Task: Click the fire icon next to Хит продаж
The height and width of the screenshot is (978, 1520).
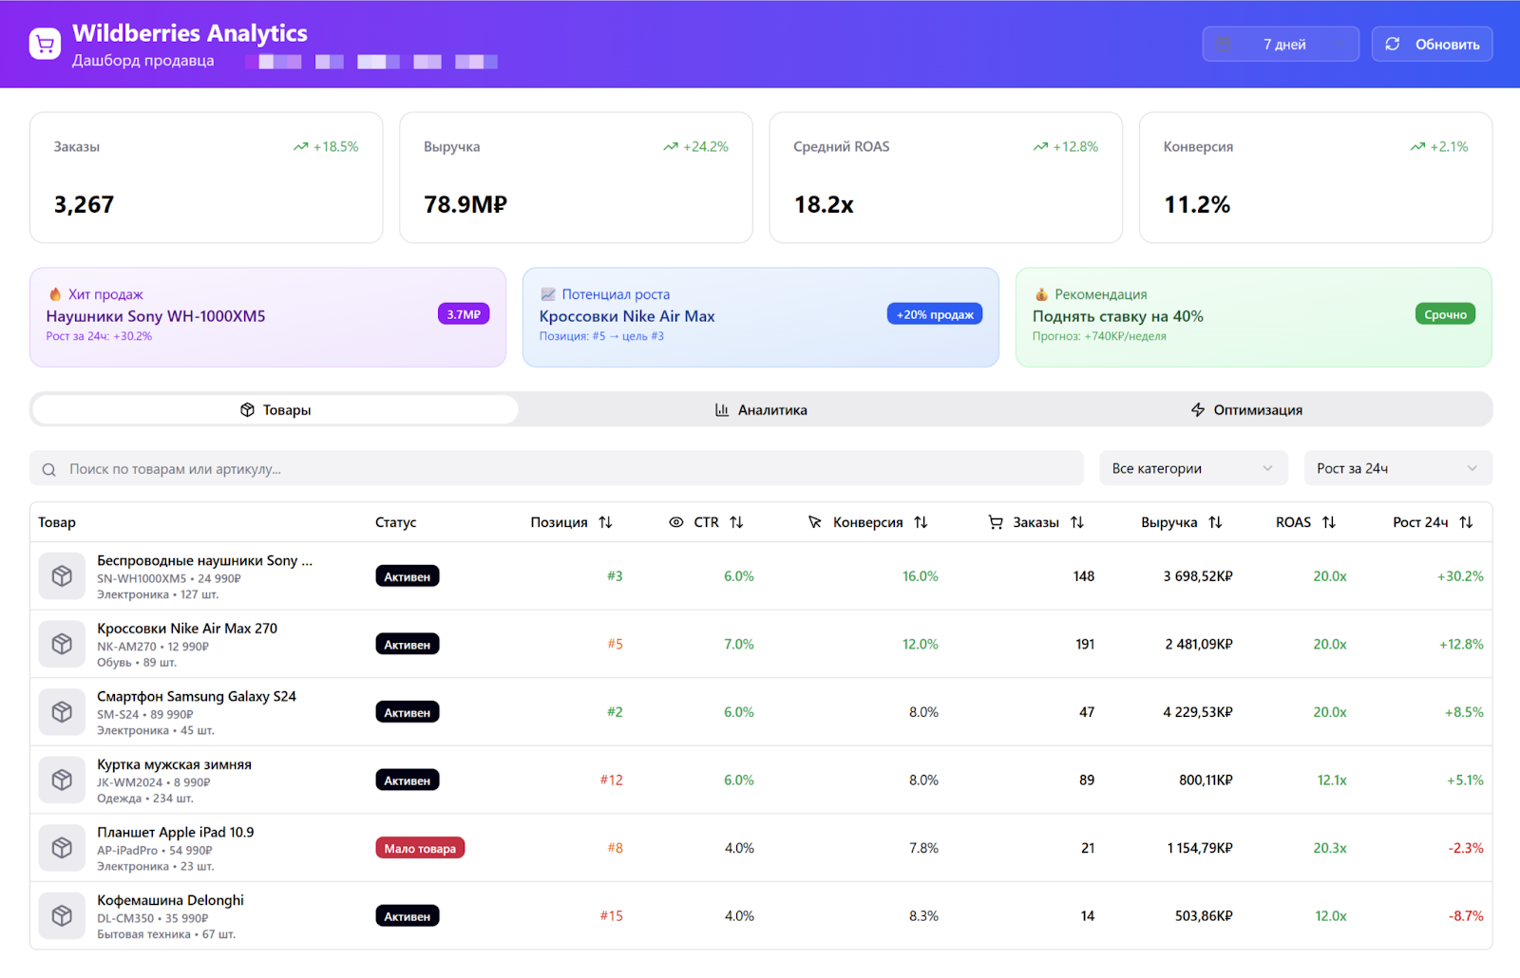Action: tap(55, 294)
